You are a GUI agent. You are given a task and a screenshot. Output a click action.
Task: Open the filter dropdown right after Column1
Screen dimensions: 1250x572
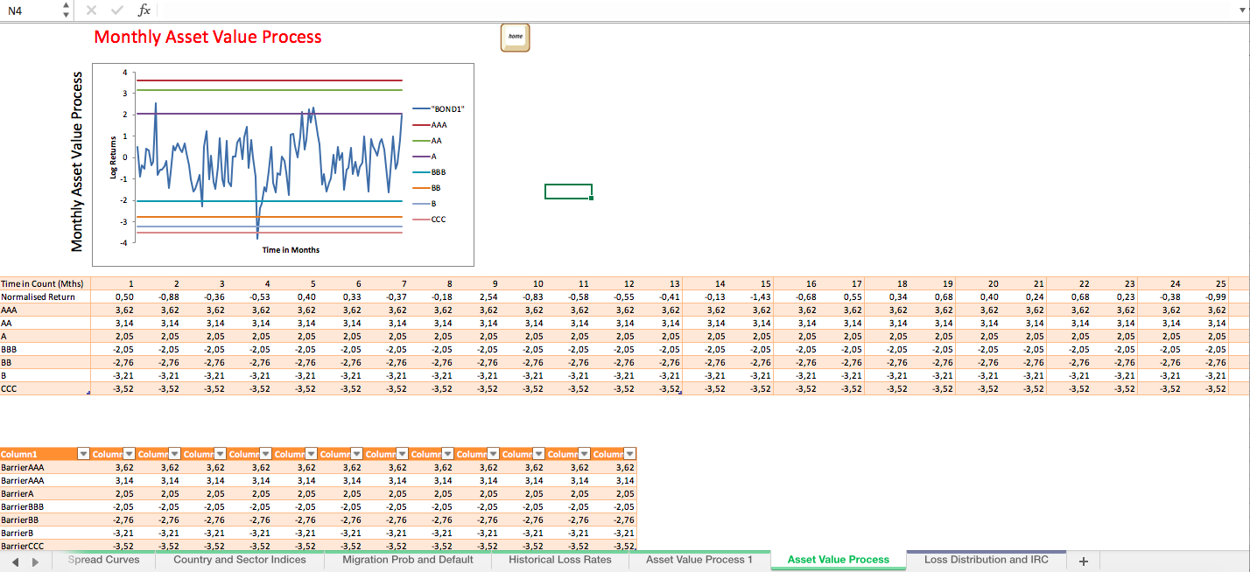coord(129,454)
